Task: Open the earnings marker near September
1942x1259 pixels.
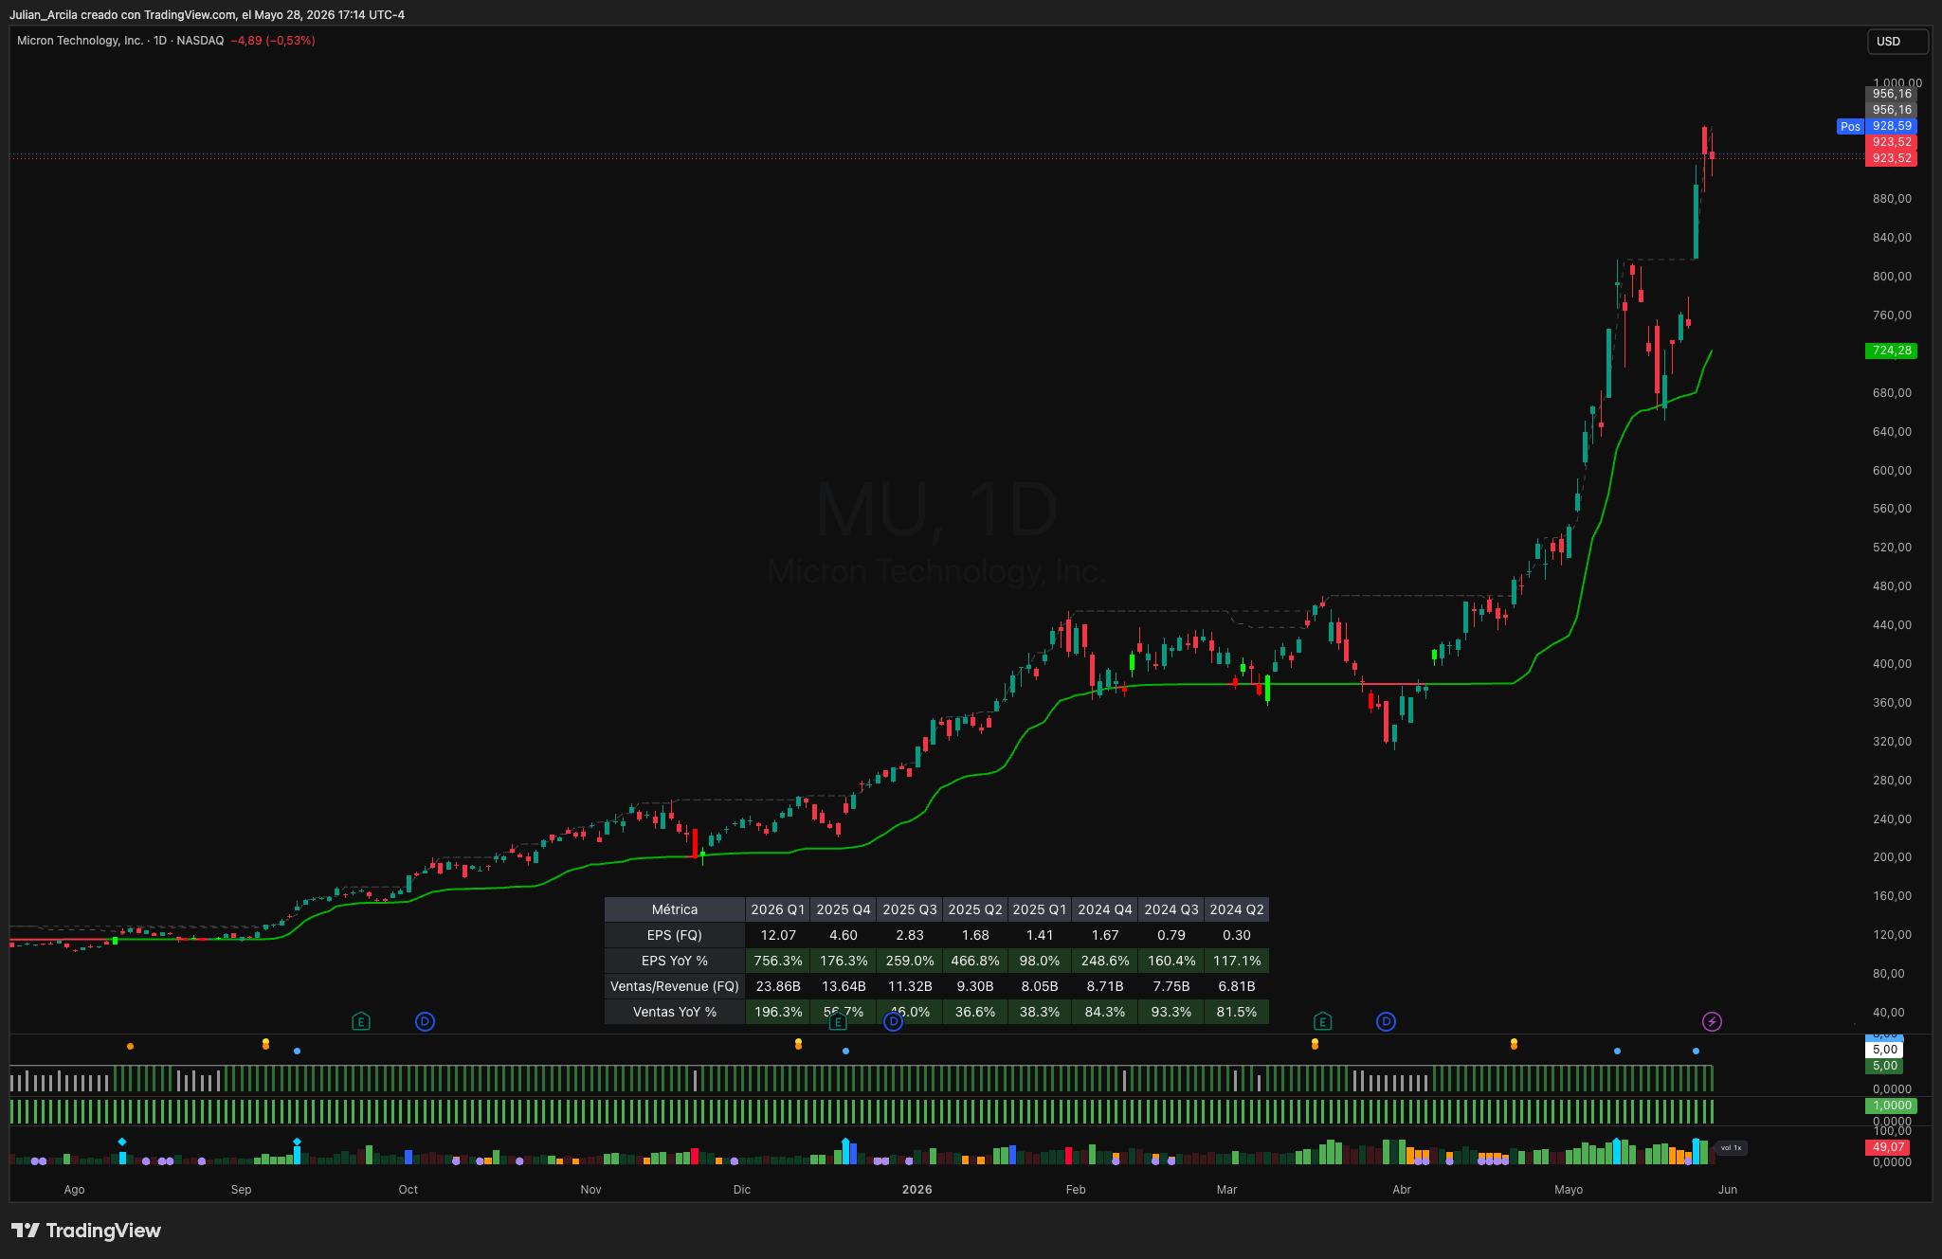Action: point(360,1021)
